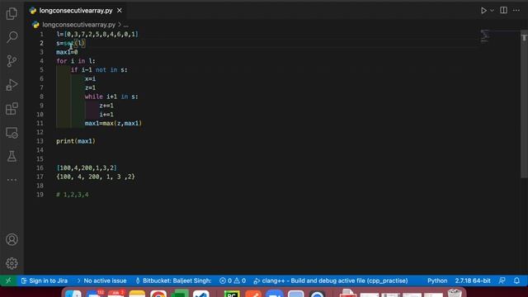Viewport: 528px width, 297px height.
Task: Open the Search view
Action: (x=12, y=36)
